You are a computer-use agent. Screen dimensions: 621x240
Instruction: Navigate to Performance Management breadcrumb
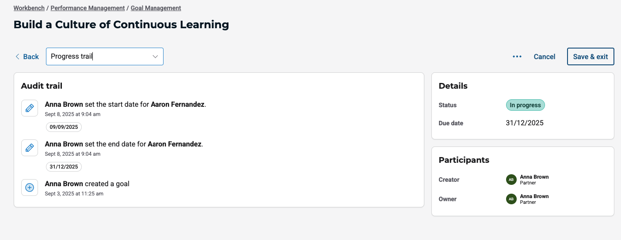click(x=88, y=8)
